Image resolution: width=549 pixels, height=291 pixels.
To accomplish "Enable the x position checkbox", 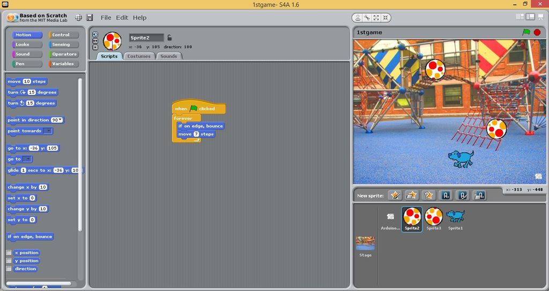I will (9, 252).
